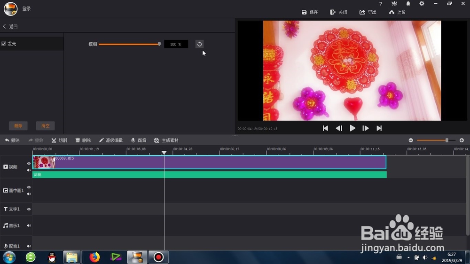Click the 视频 track label
The image size is (470, 264).
coord(10,167)
